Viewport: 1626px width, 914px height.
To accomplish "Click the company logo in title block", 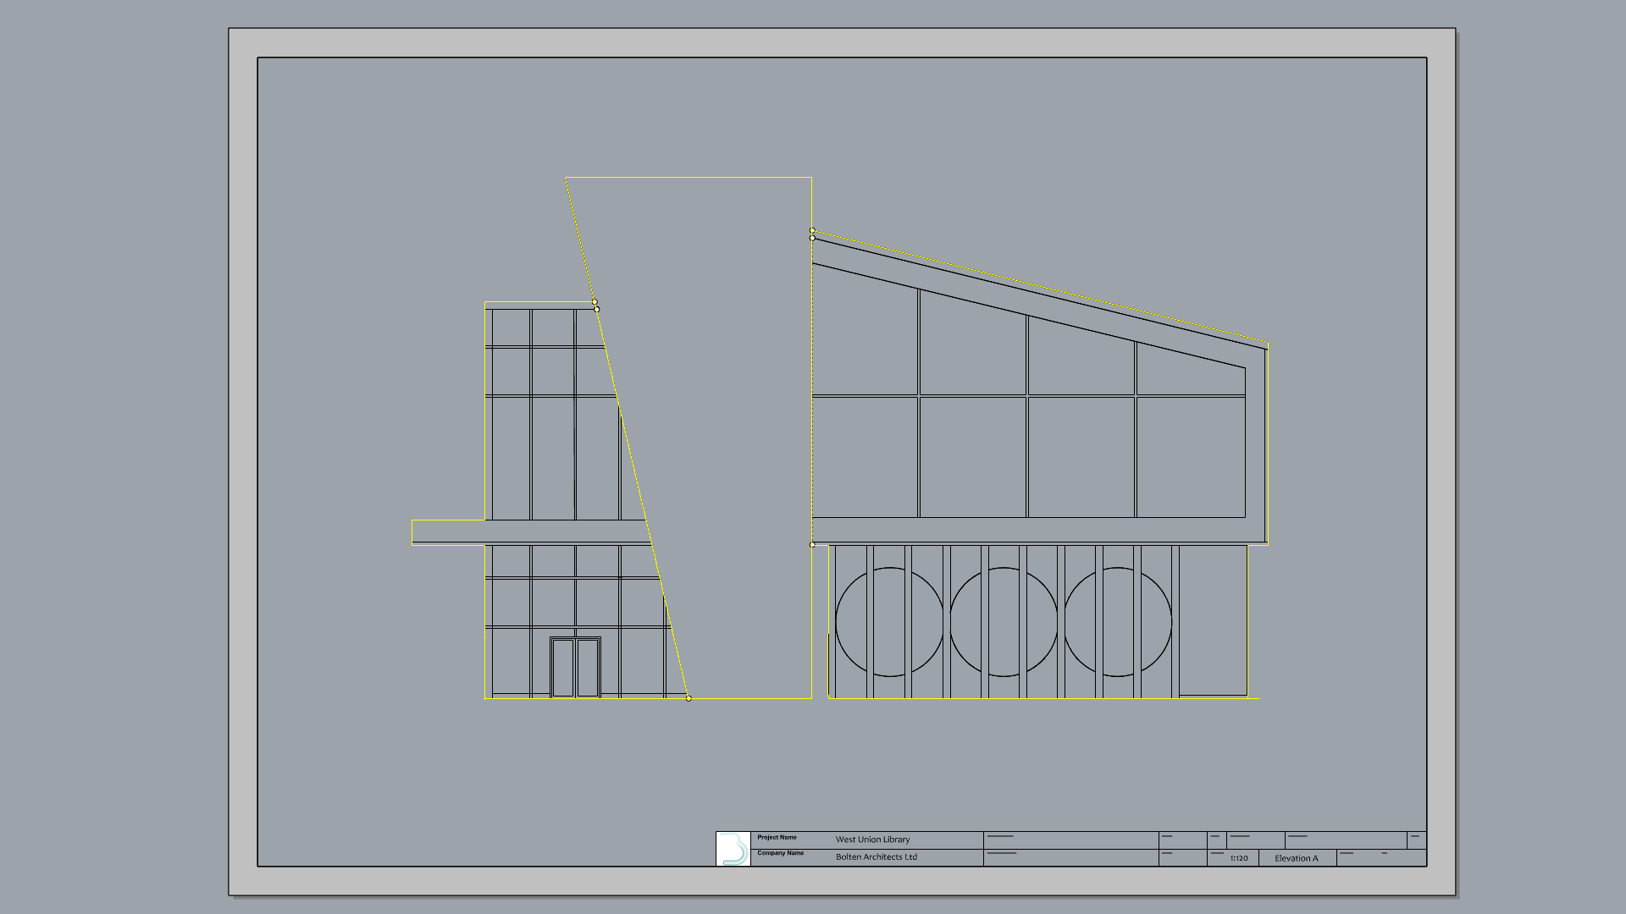I will (x=733, y=849).
